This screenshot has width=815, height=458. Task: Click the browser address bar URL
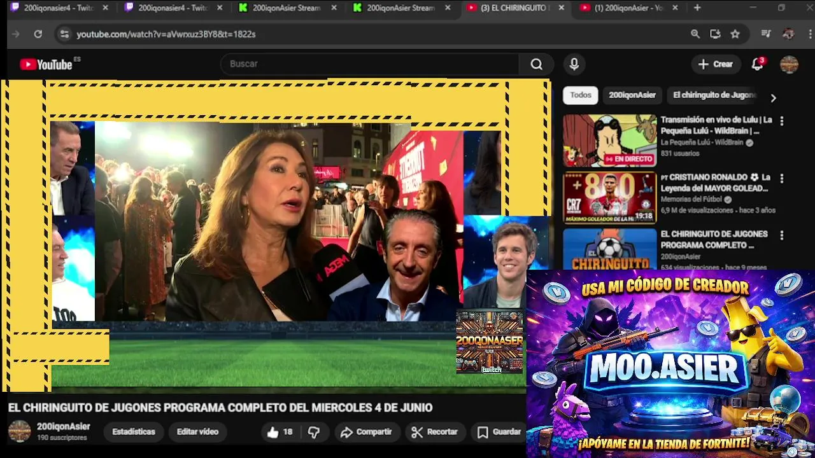[166, 34]
